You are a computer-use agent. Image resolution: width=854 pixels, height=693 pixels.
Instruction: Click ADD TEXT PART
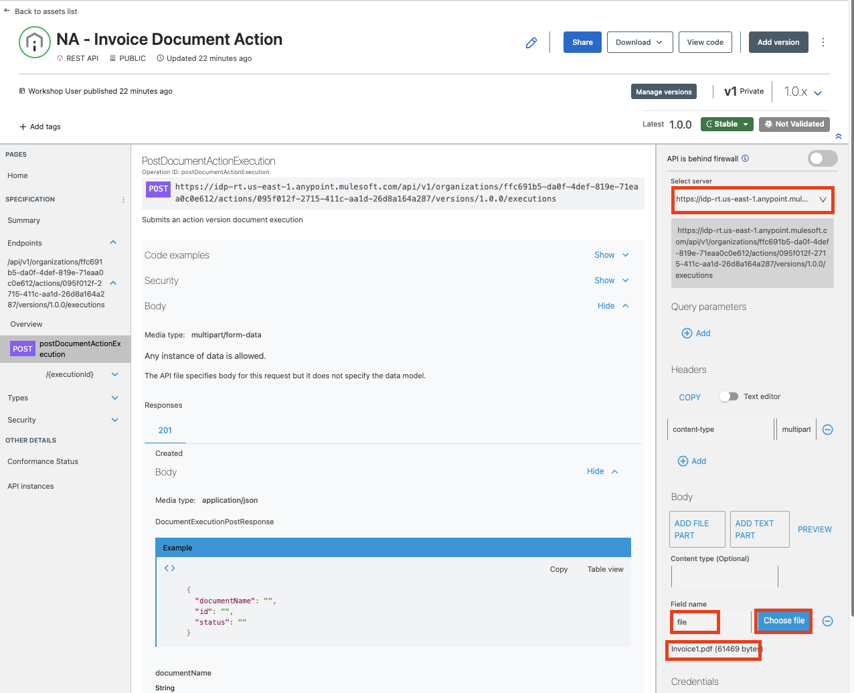click(x=760, y=529)
